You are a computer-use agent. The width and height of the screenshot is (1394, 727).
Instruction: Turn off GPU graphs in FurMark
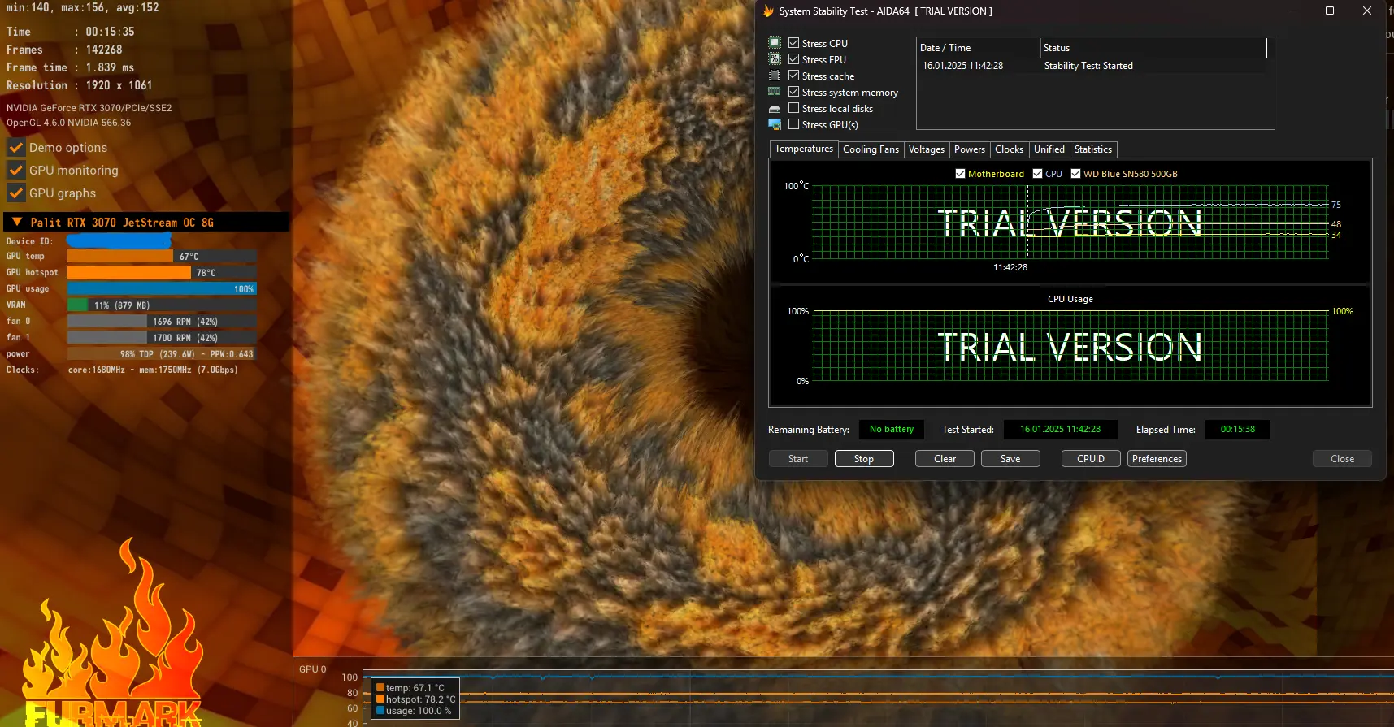coord(16,193)
